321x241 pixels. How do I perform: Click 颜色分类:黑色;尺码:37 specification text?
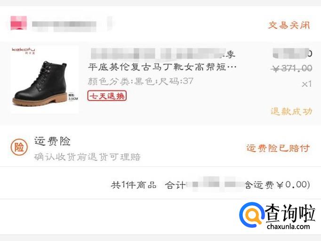(141, 81)
